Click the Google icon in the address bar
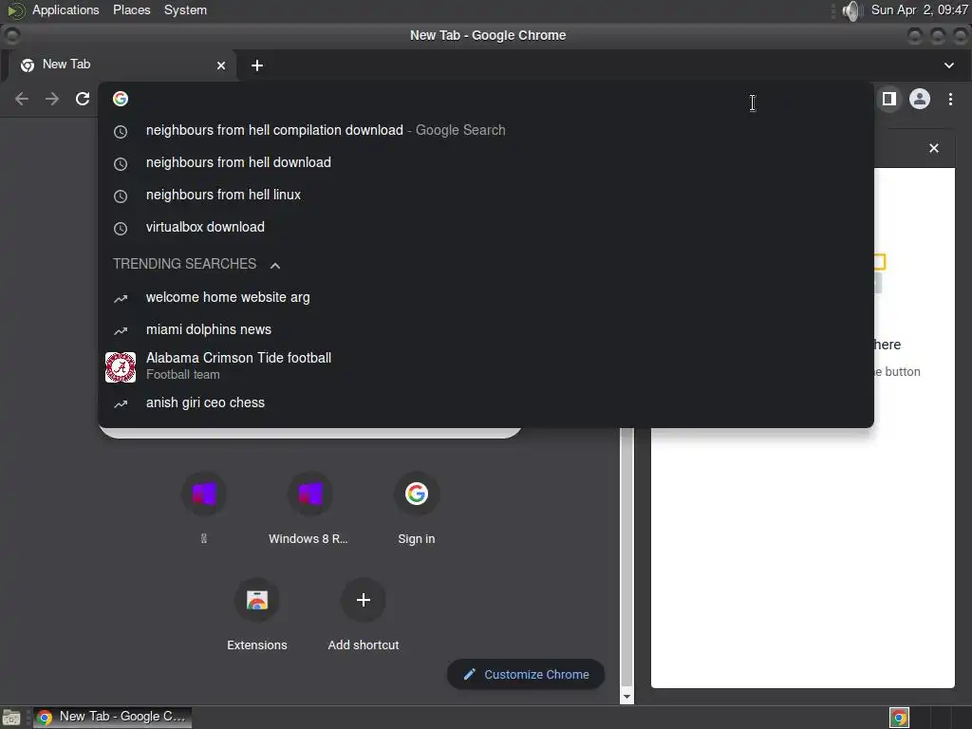This screenshot has height=729, width=972. tap(121, 99)
